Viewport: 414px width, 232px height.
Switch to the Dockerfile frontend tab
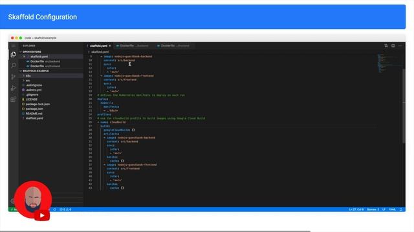[x=175, y=46]
